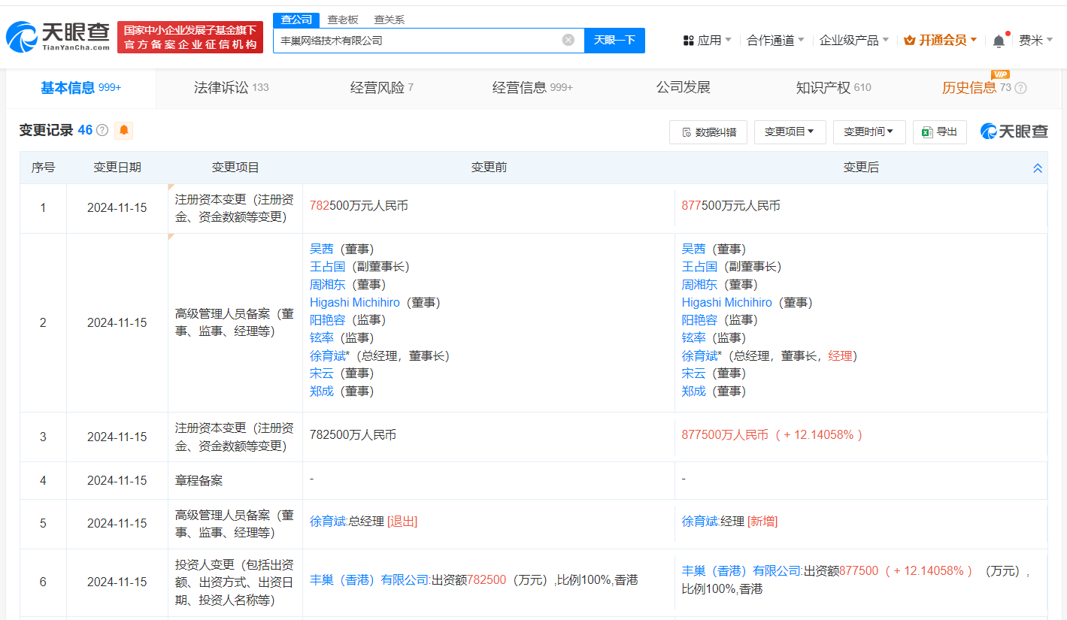This screenshot has height=620, width=1067.
Task: Click 丰巢（香港）有限公司 link in 变更后 column
Action: pos(741,571)
